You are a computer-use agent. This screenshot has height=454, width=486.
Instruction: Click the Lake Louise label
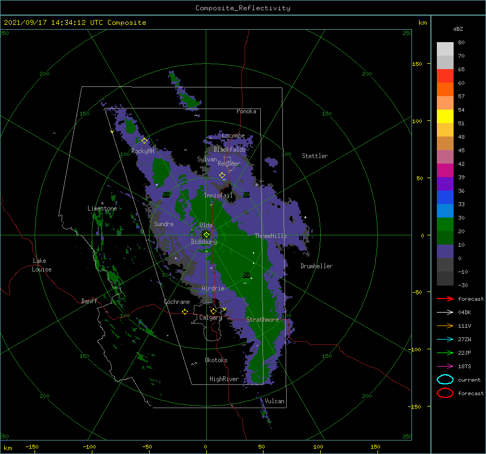click(x=42, y=265)
